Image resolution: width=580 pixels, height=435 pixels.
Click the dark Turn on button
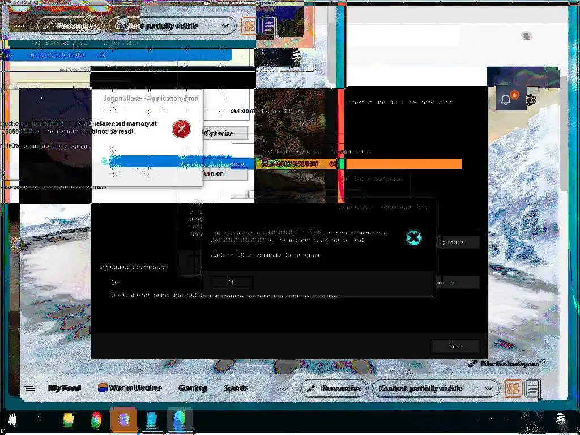[x=458, y=283]
